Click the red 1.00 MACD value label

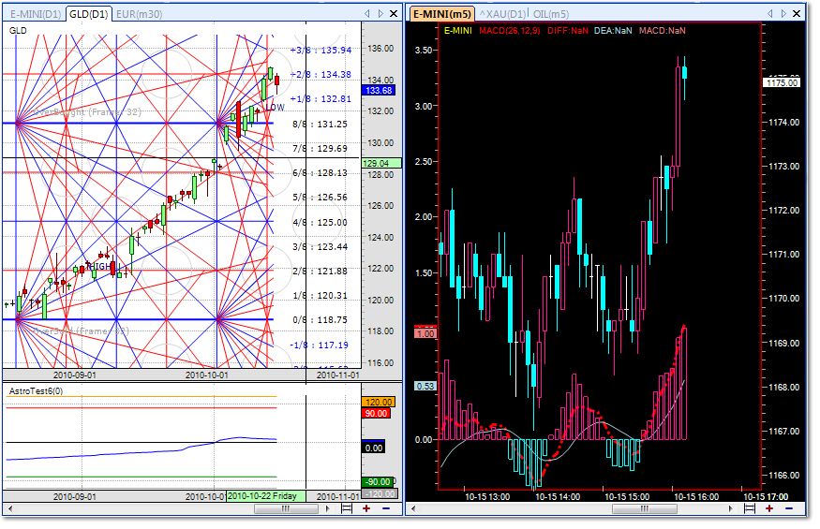click(425, 333)
